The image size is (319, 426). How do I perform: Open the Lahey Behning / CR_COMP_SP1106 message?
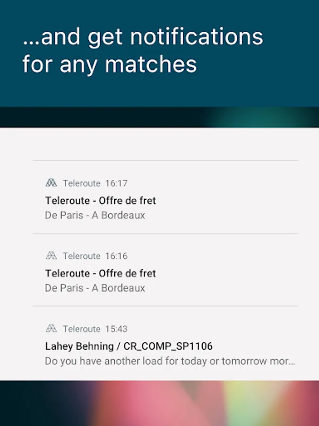click(x=129, y=346)
